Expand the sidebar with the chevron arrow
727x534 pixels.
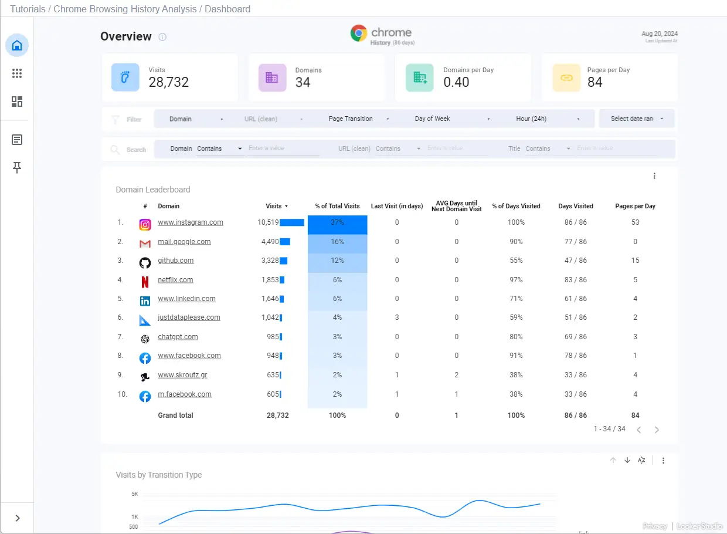pyautogui.click(x=18, y=518)
